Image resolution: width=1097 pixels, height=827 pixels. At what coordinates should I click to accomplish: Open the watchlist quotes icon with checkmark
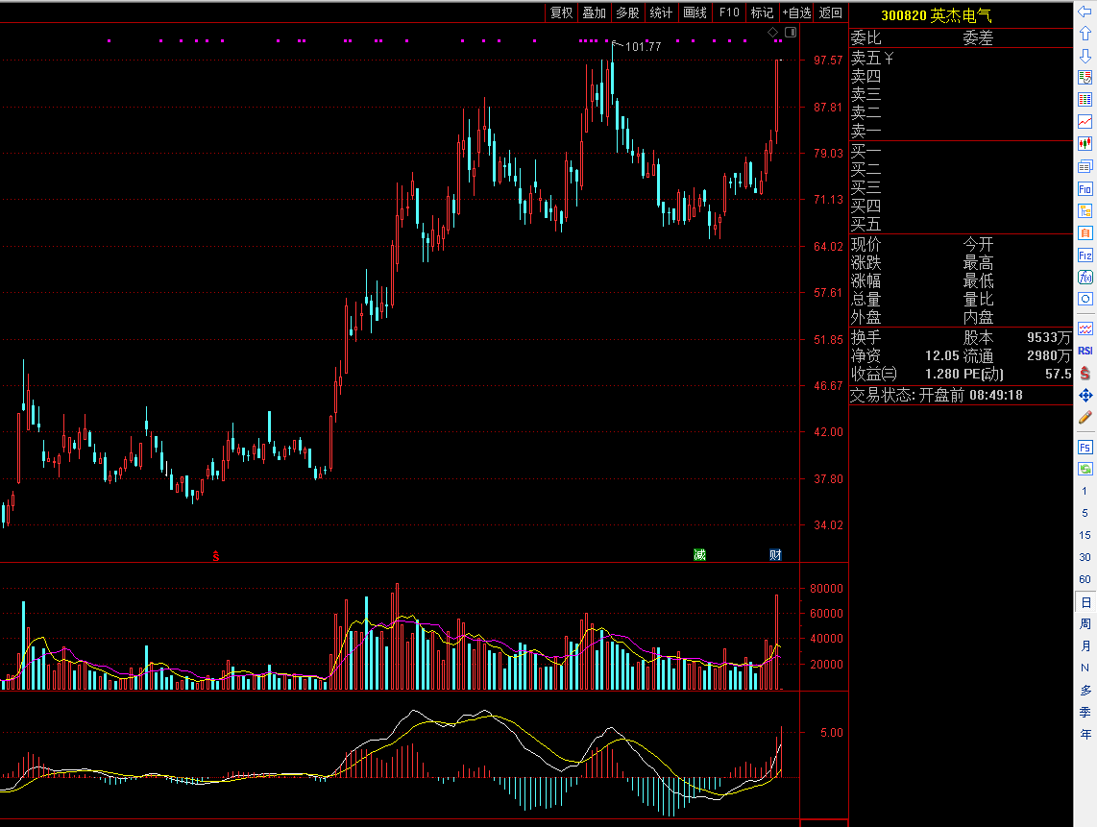pos(1085,78)
